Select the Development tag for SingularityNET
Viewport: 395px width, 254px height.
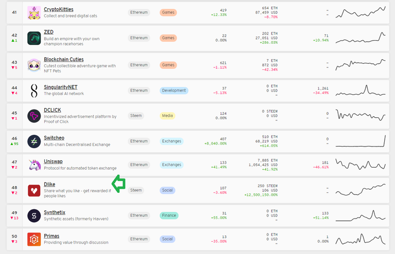(x=174, y=90)
